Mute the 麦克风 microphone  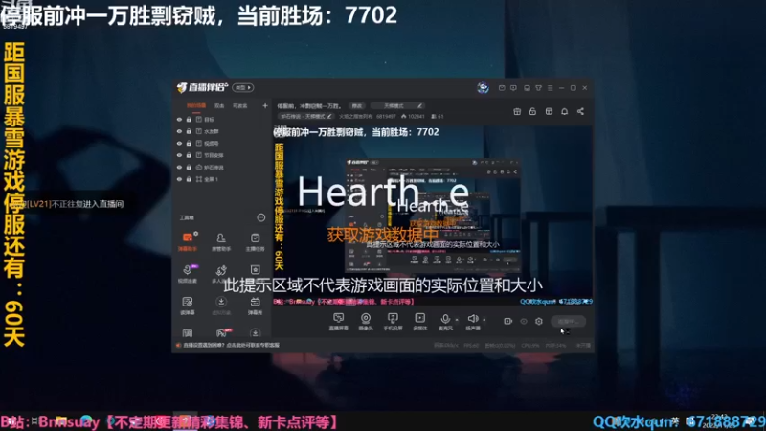tap(445, 322)
